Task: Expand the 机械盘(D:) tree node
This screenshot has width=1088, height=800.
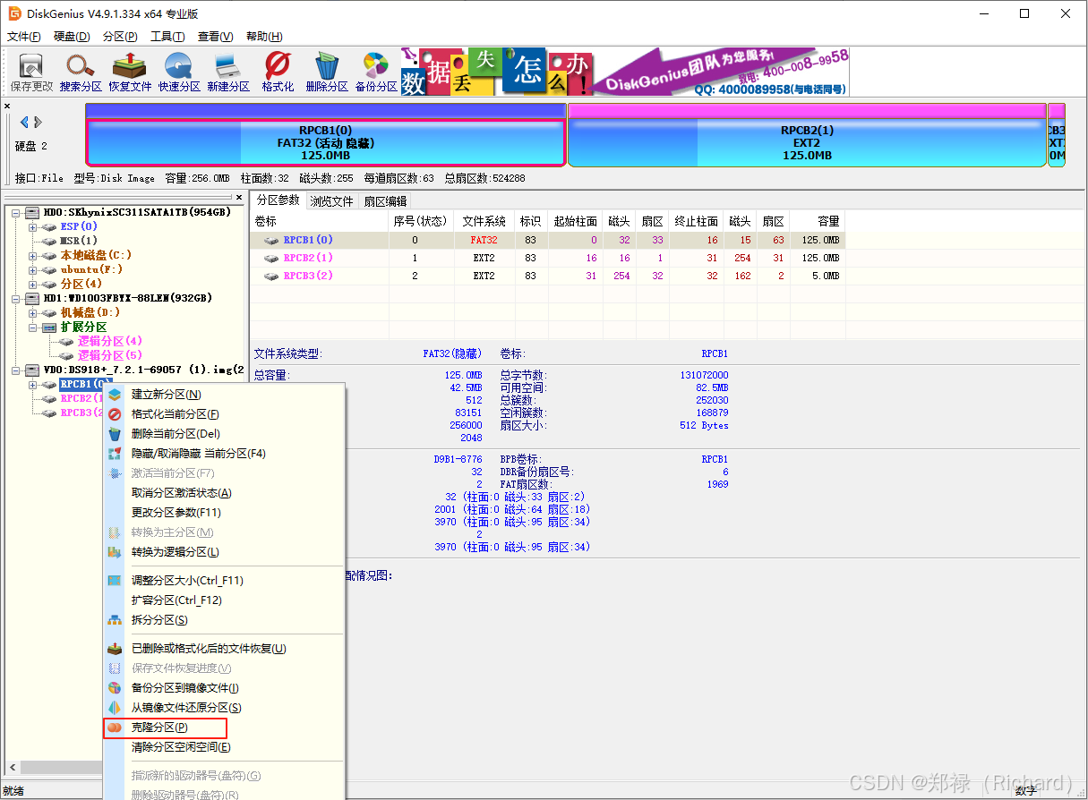Action: (x=33, y=312)
